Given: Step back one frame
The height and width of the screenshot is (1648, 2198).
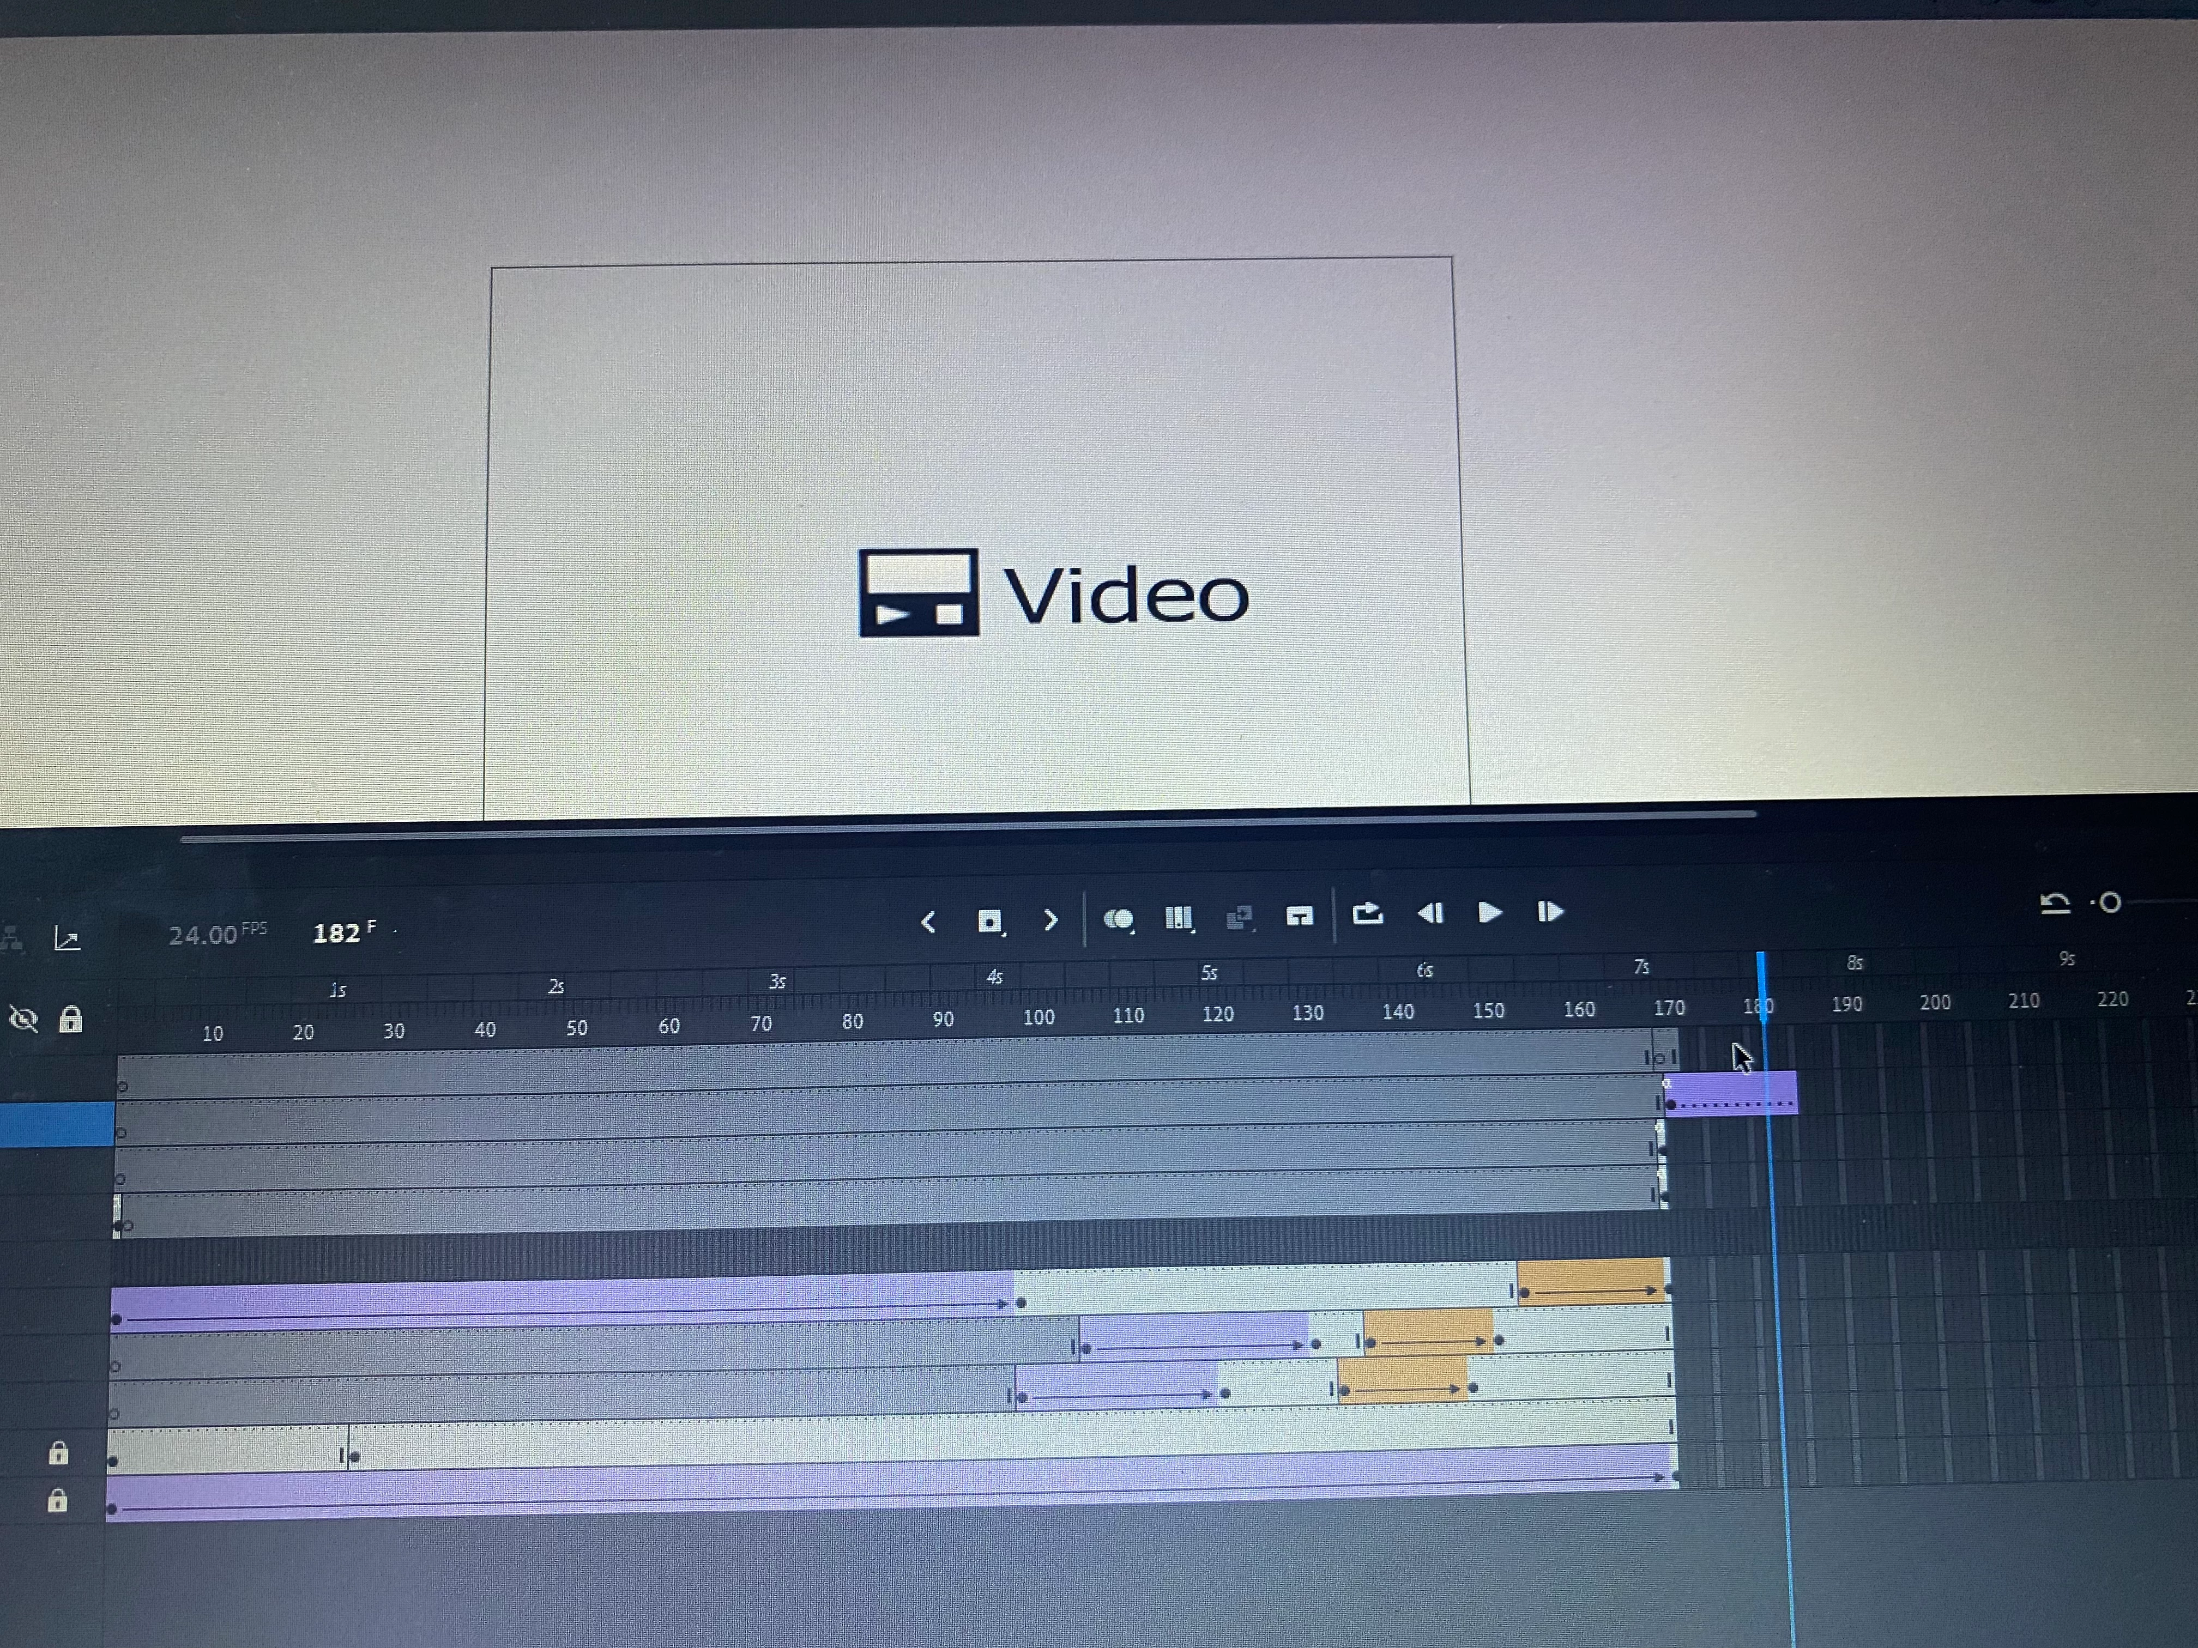Looking at the screenshot, I should [x=1430, y=913].
